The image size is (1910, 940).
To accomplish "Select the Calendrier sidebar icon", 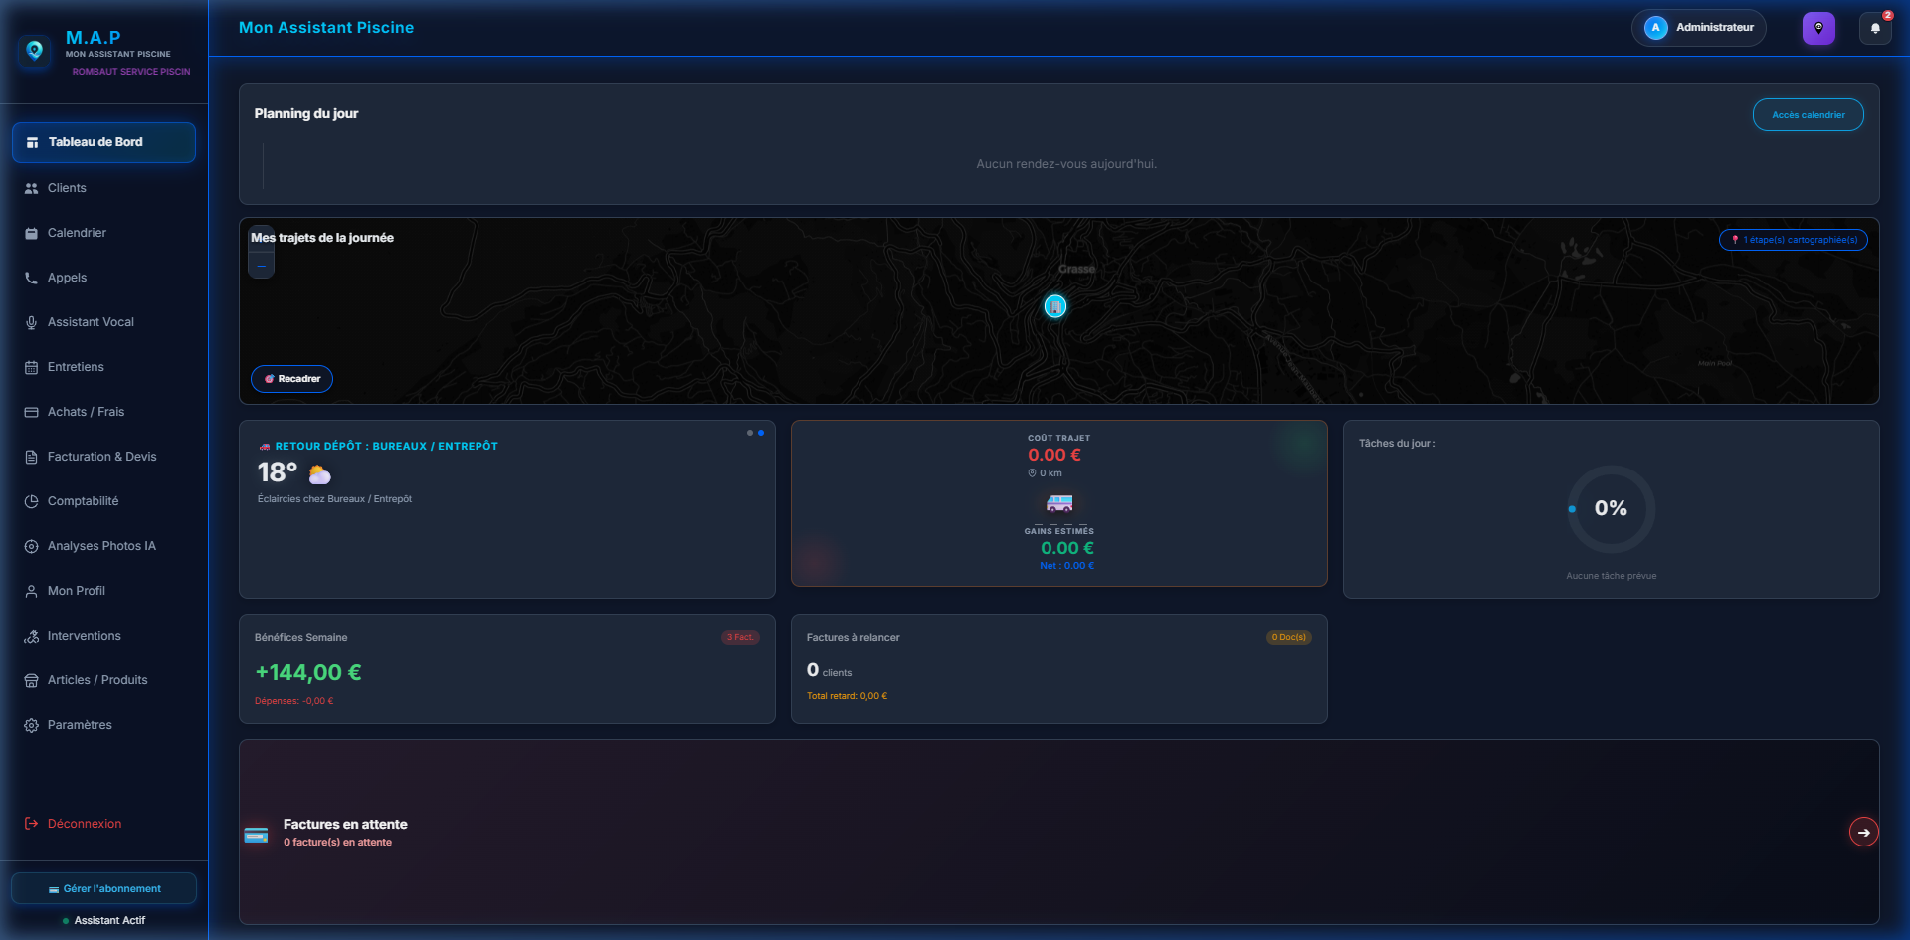I will (x=31, y=233).
